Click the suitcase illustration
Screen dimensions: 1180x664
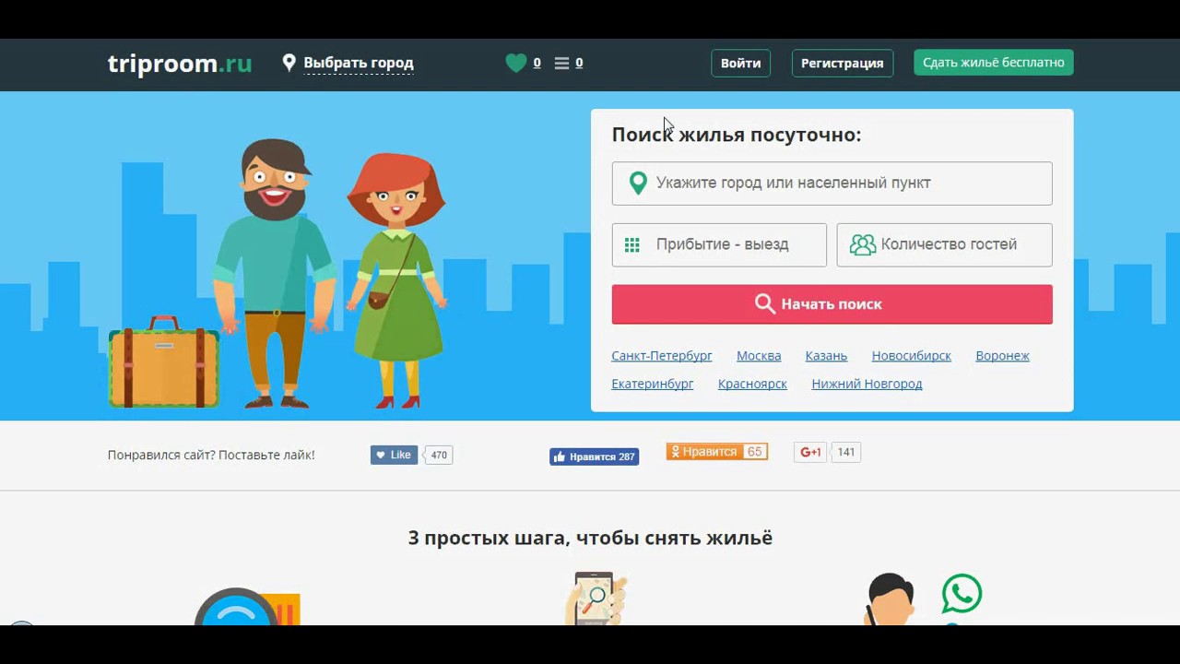(x=164, y=362)
